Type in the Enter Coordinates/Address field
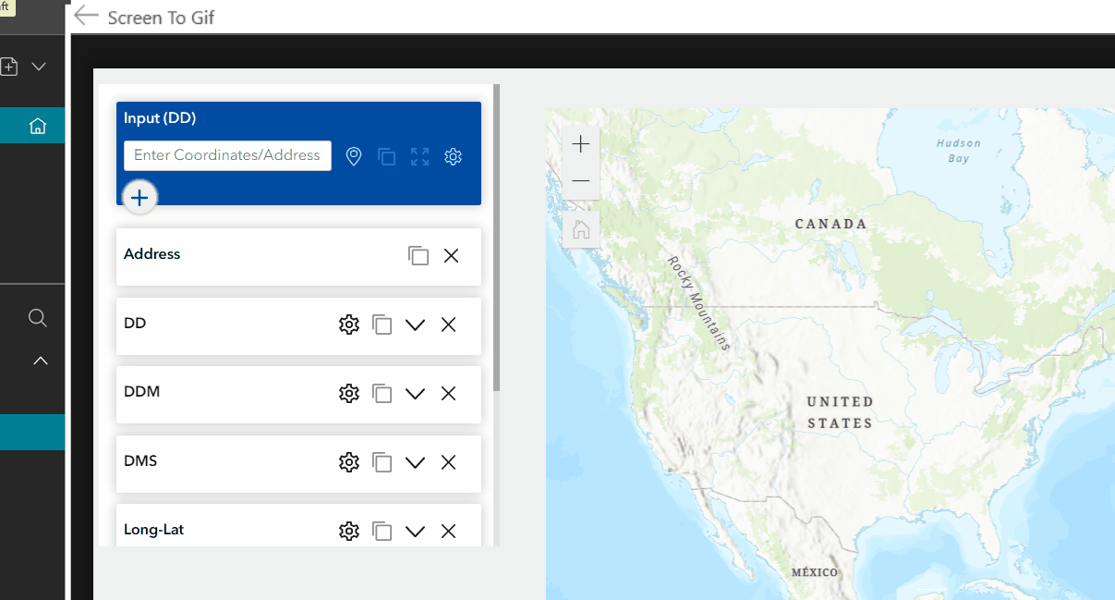The width and height of the screenshot is (1115, 600). 227,155
